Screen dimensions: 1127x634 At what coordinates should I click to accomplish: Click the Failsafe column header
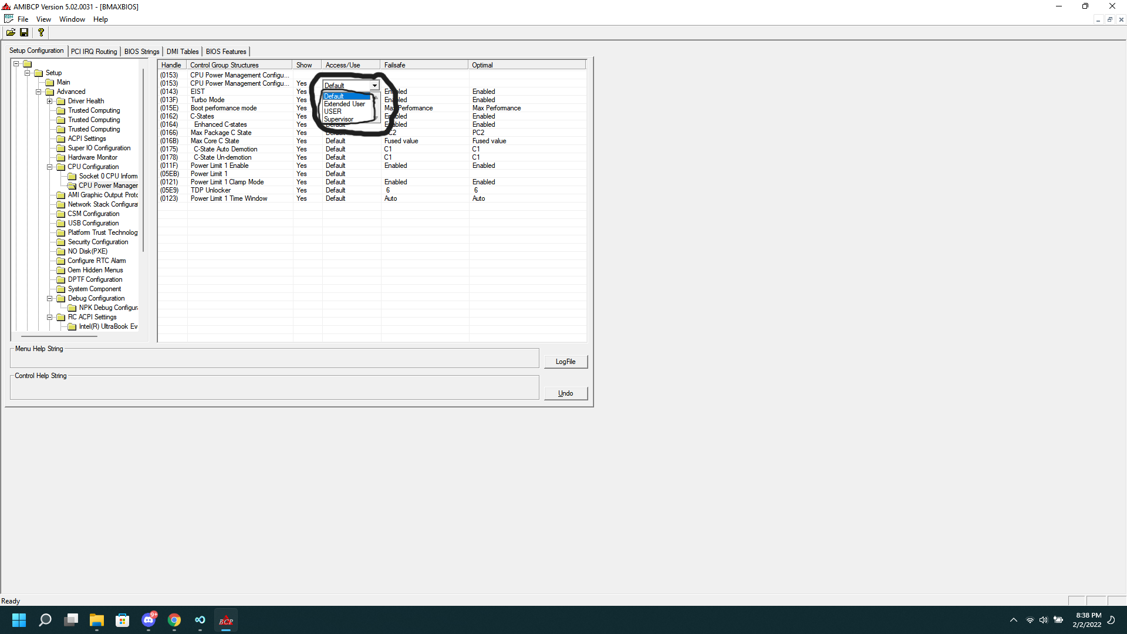[424, 65]
